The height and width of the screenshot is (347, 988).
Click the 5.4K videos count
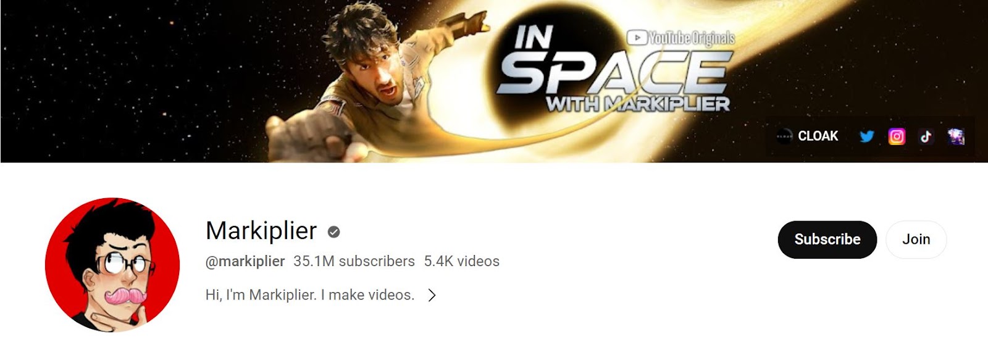coord(461,261)
